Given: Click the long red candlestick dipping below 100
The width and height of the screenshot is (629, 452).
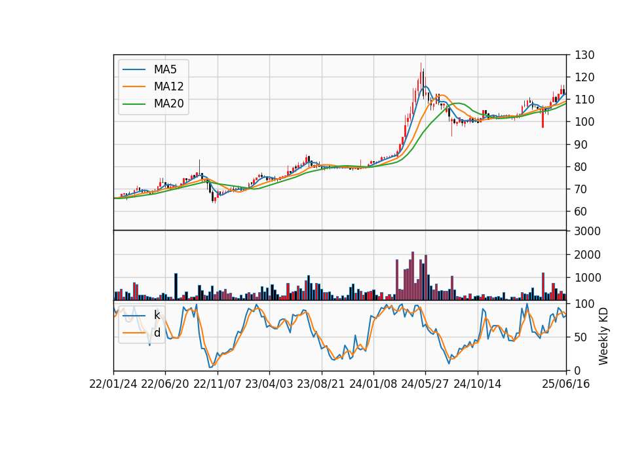Looking at the screenshot, I should (543, 119).
